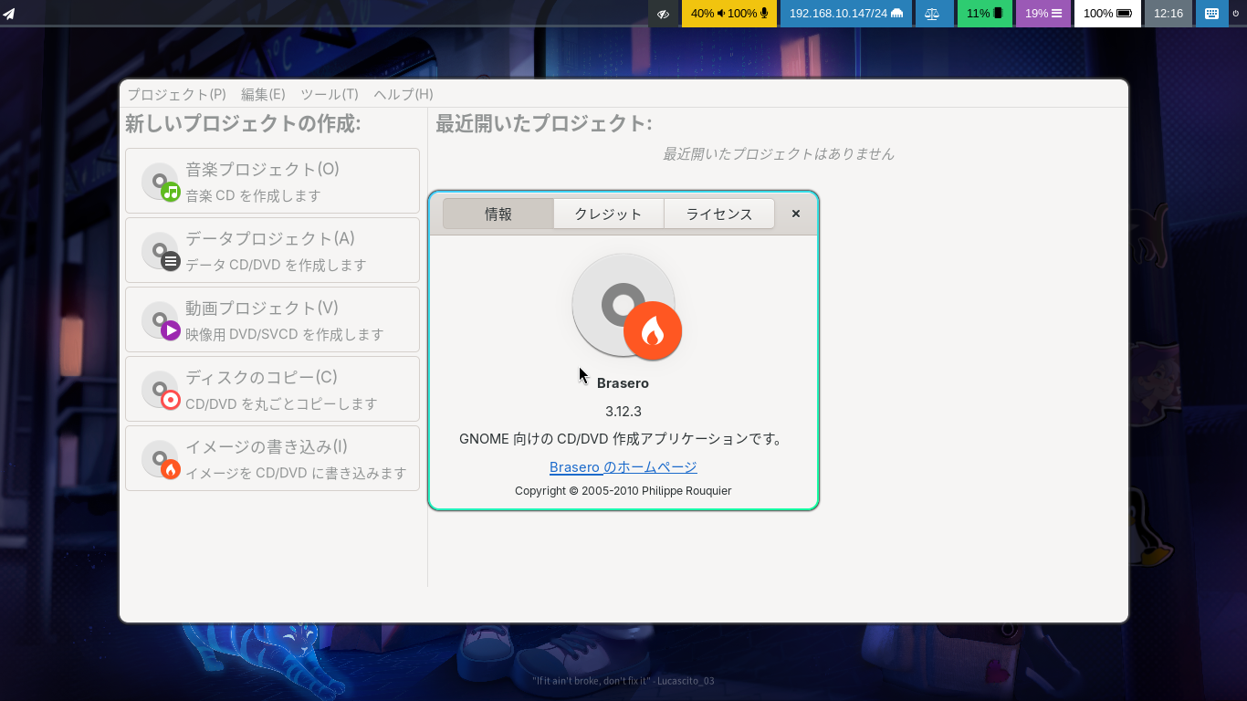The width and height of the screenshot is (1247, 701).
Task: Click the network IP address indicator
Action: click(846, 14)
